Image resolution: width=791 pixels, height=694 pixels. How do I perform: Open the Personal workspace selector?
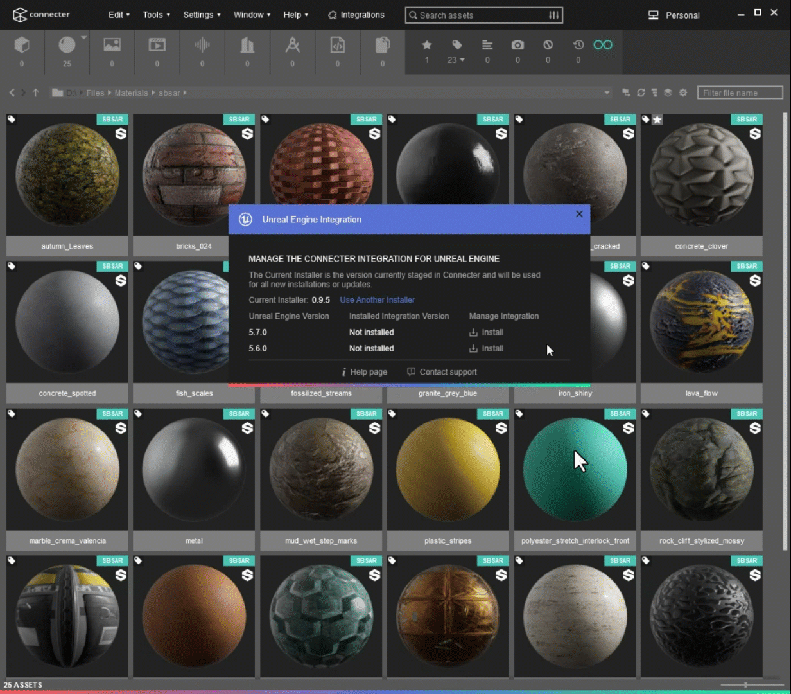pyautogui.click(x=674, y=15)
